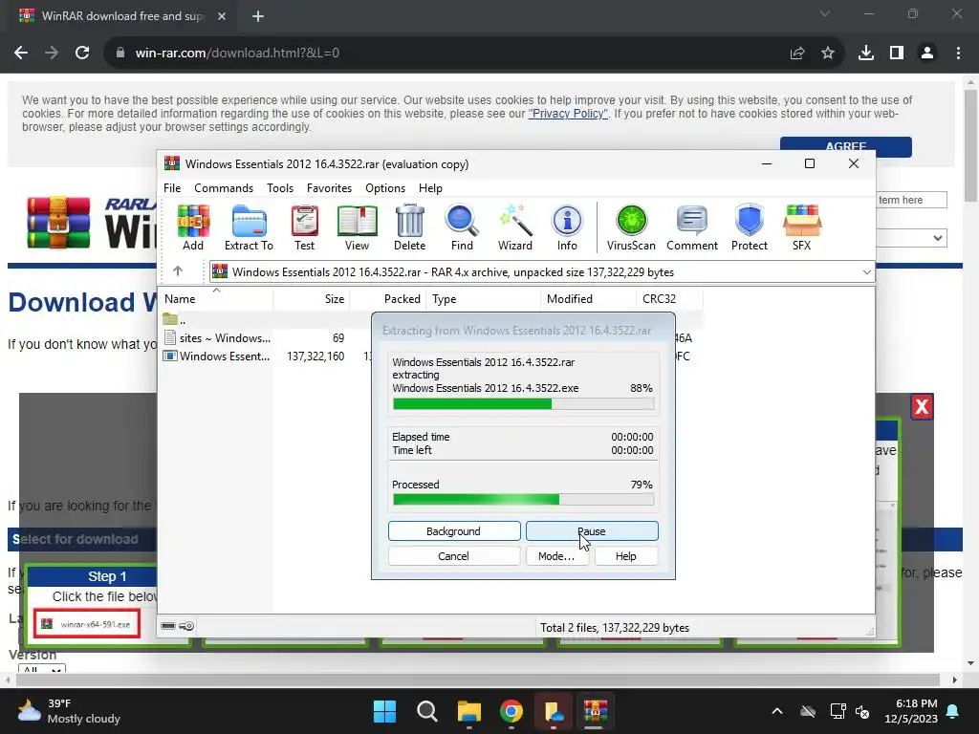Image resolution: width=979 pixels, height=734 pixels.
Task: Create an SFX archive
Action: click(x=802, y=227)
